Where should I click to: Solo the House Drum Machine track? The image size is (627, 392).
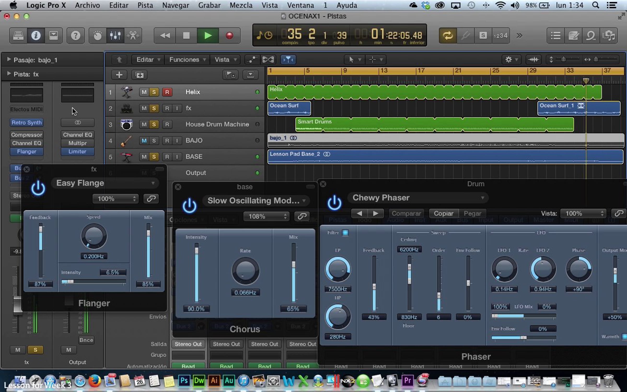[154, 124]
